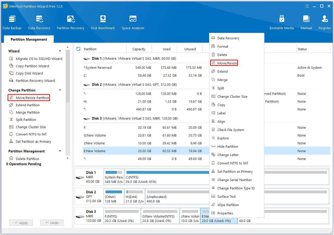Open the Manual

click(x=306, y=23)
